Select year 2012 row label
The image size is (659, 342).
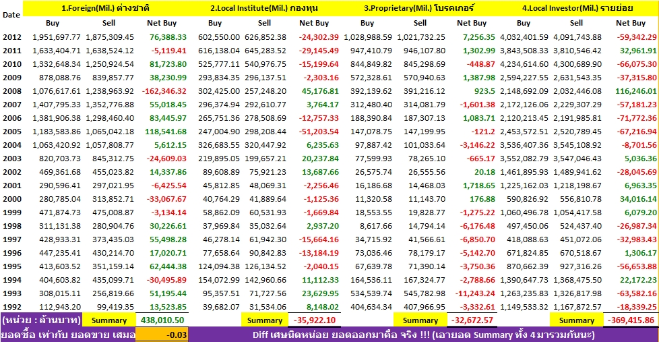click(x=11, y=37)
